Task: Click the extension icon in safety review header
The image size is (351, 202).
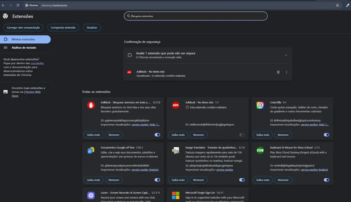Action: 130,55
